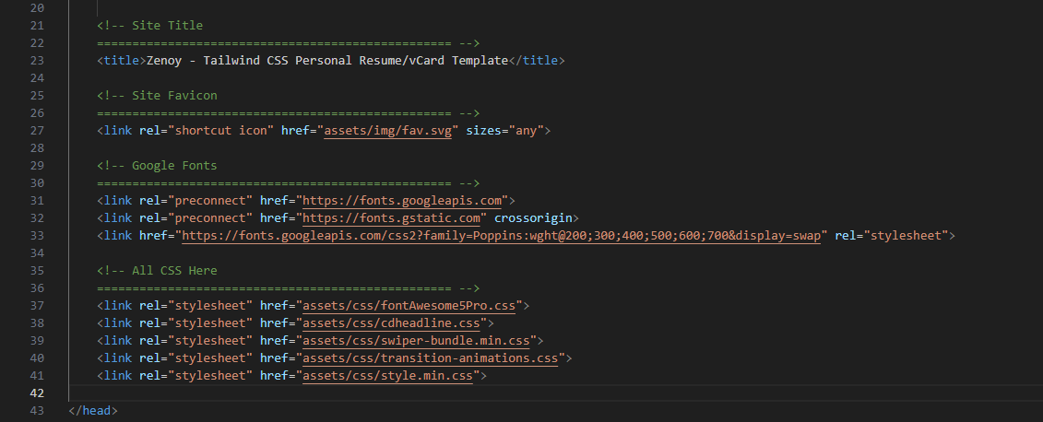Open the assets/css/style.min.css link

pos(388,376)
